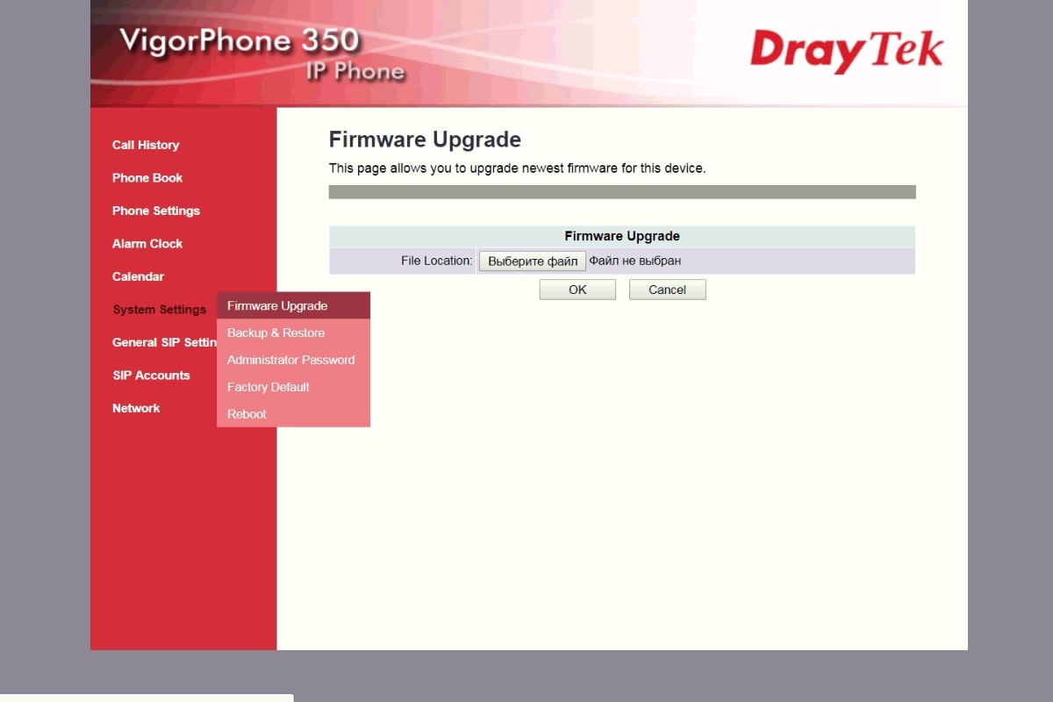Click the 'Файл не выбран' text
Viewport: 1053px width, 702px height.
(x=634, y=261)
